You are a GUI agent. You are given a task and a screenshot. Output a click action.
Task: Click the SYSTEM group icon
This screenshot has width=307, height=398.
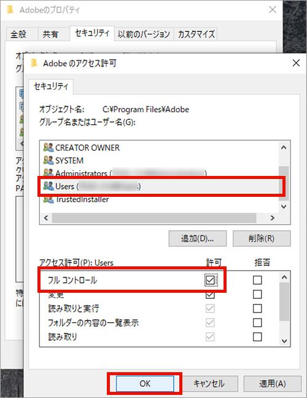[x=49, y=161]
